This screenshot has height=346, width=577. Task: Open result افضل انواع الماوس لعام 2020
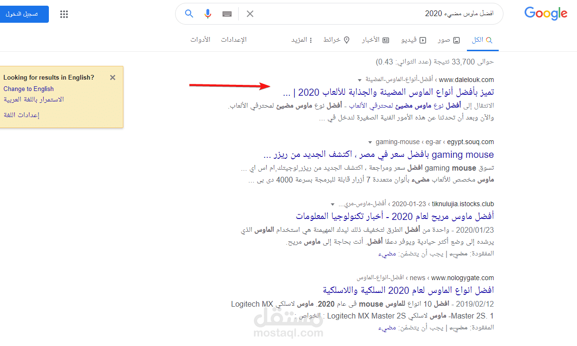point(409,290)
